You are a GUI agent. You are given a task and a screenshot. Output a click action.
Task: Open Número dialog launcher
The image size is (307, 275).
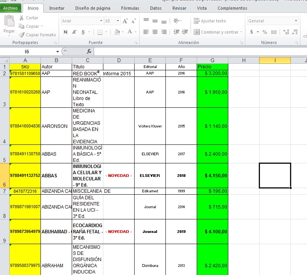297,43
